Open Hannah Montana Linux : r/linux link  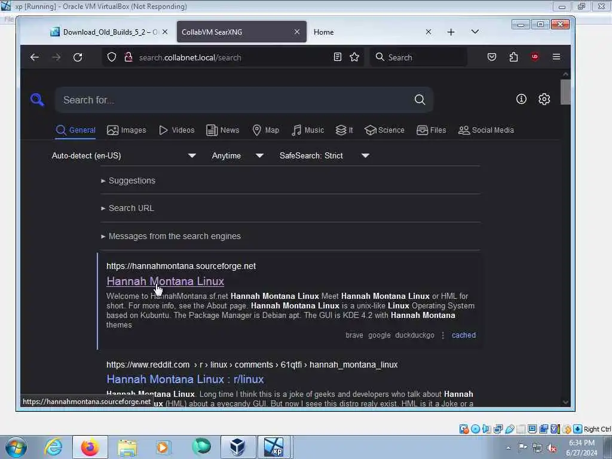click(185, 379)
